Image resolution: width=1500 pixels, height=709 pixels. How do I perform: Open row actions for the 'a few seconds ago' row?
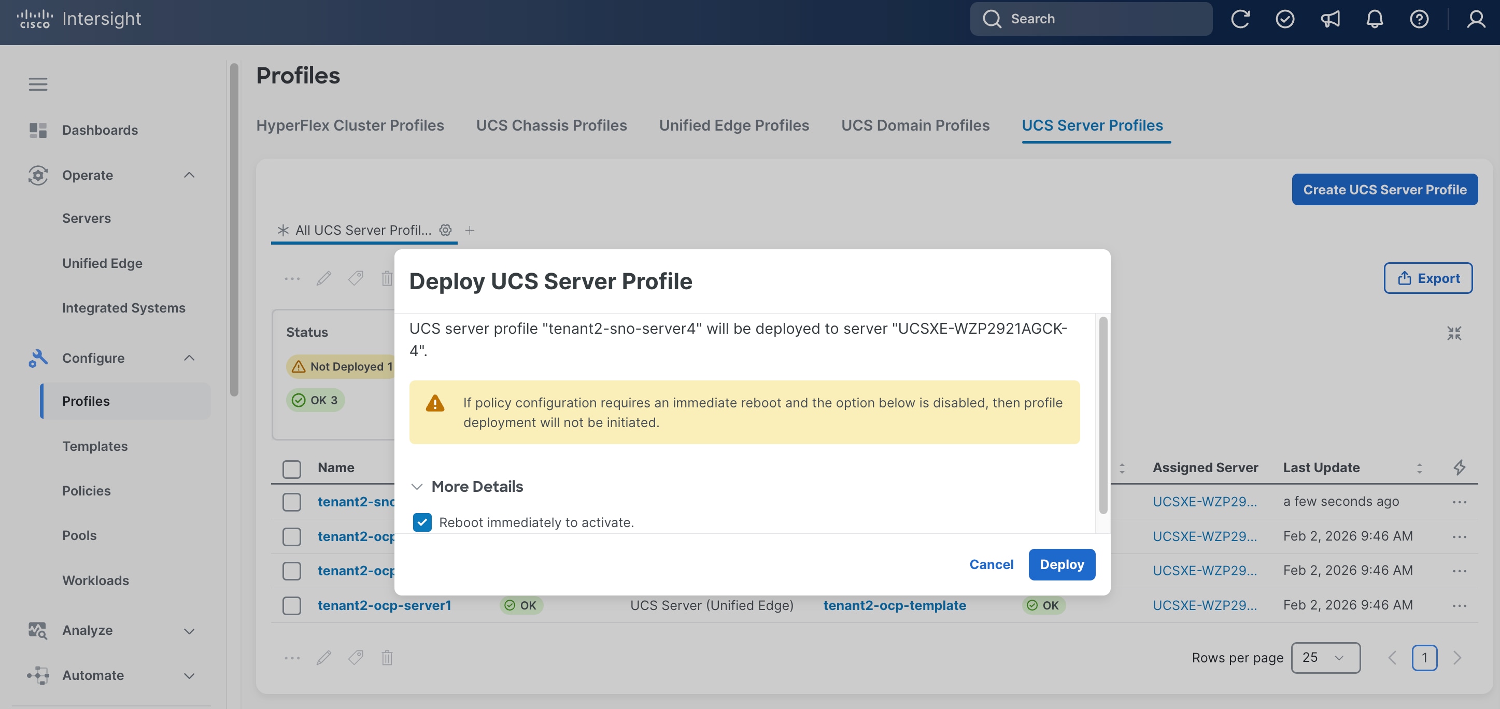(1459, 502)
